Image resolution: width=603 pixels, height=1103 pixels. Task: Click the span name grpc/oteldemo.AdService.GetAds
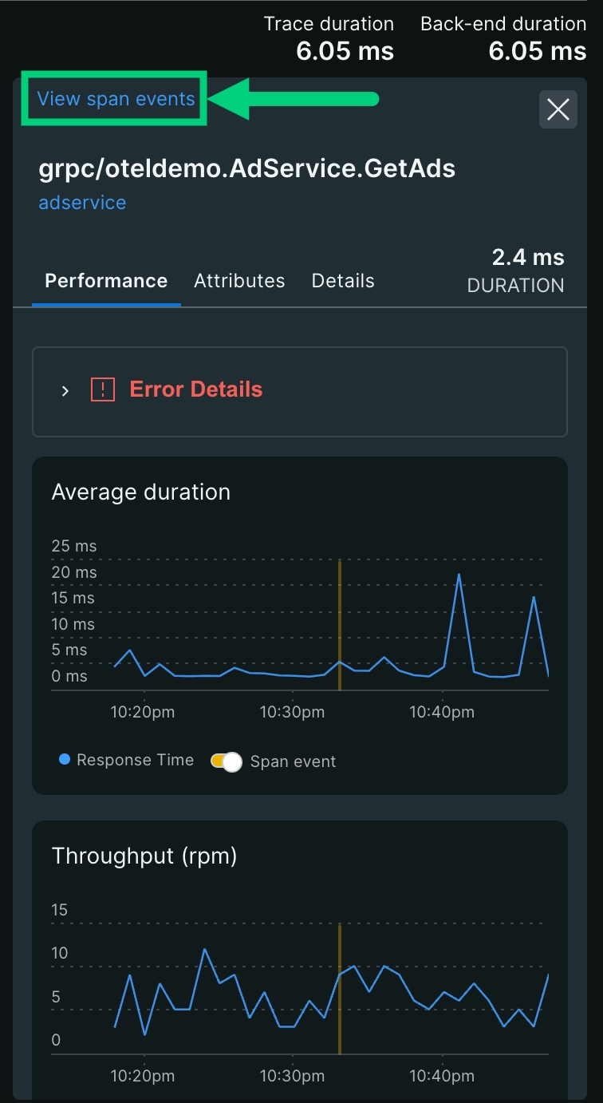point(247,168)
